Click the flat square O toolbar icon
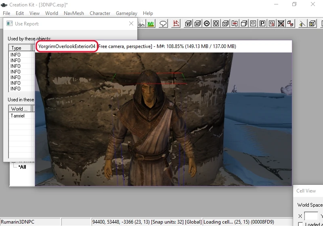The width and height of the screenshot is (323, 226). point(216,24)
